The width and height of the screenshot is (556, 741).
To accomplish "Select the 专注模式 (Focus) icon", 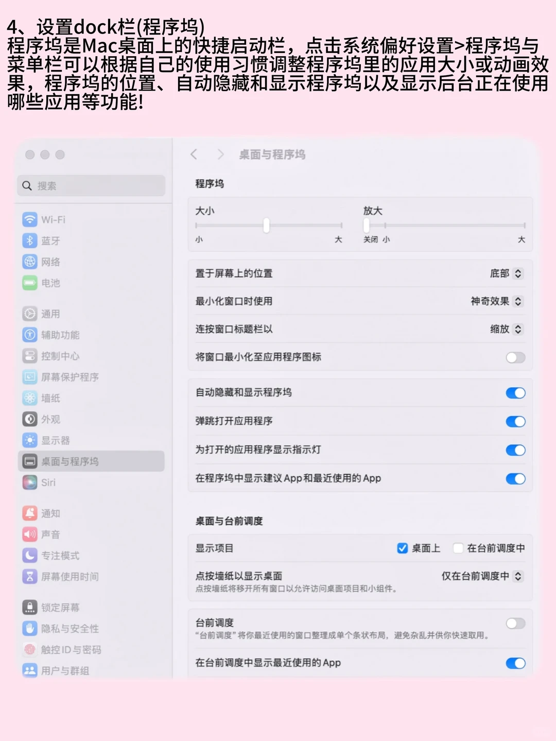I will click(29, 556).
